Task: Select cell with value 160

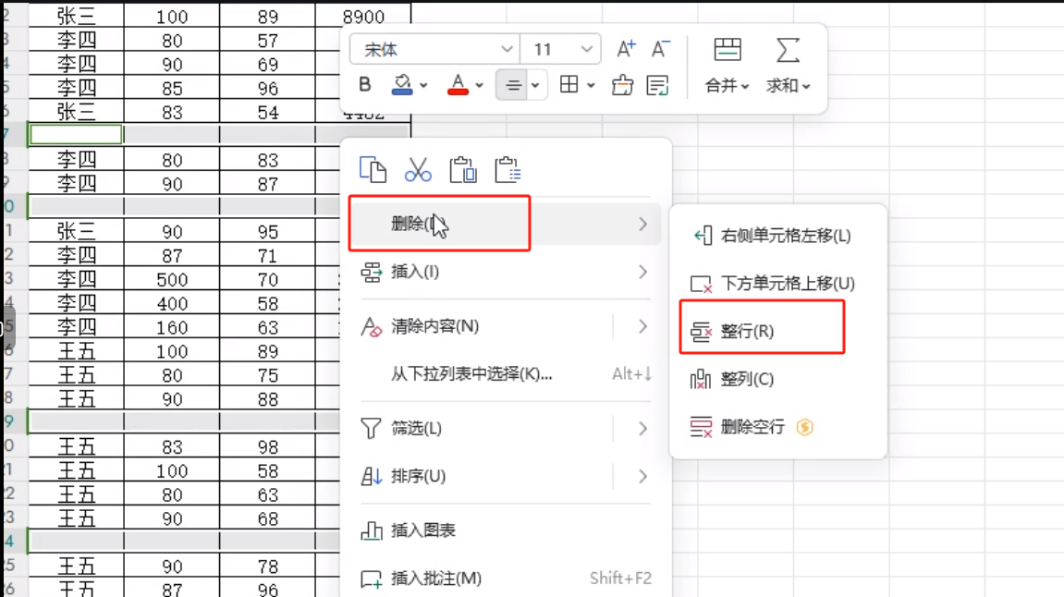Action: pyautogui.click(x=172, y=327)
